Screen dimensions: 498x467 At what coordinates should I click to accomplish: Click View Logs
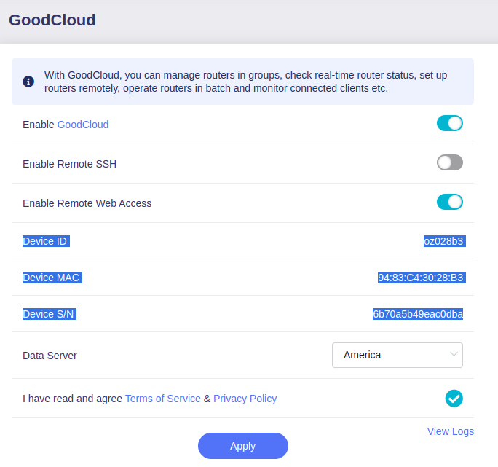(x=450, y=431)
